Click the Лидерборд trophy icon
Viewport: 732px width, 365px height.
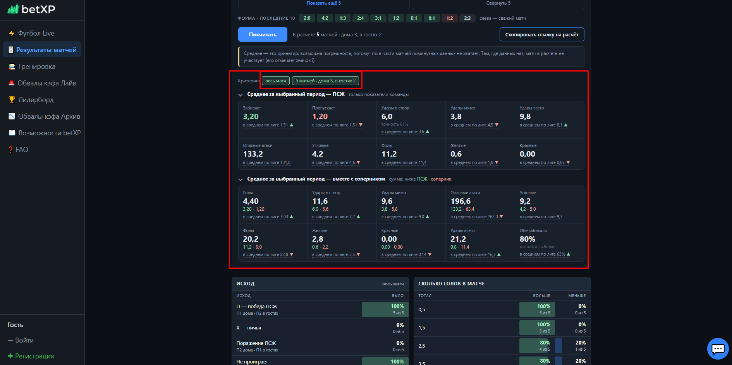(x=12, y=100)
